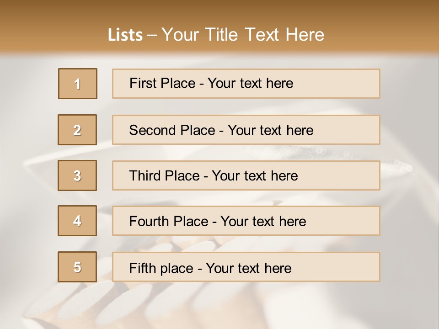Click the 'Fifth place - Your text here' box

point(246,267)
